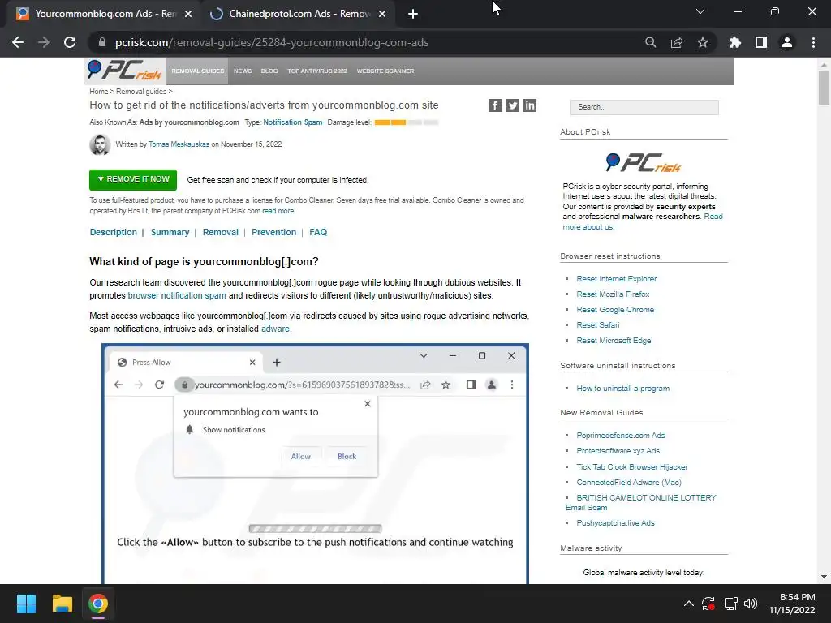Show hidden system tray icons
The width and height of the screenshot is (831, 623).
[688, 604]
